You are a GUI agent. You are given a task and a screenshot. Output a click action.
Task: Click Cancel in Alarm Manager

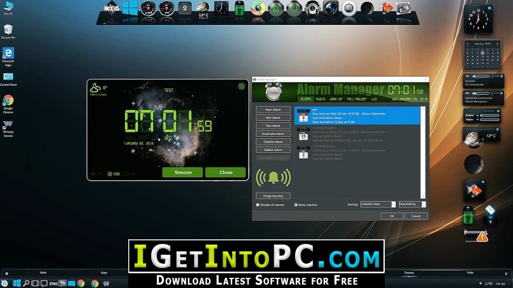[x=416, y=216]
